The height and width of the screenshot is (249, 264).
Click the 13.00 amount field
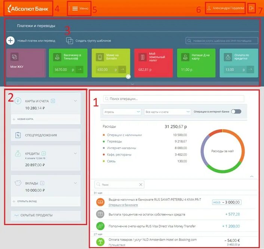[x=235, y=70]
